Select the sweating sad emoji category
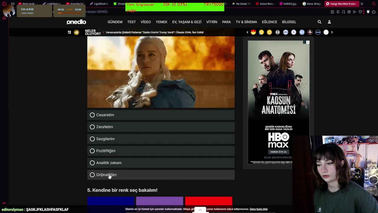This screenshot has height=213, width=378. pos(261,32)
